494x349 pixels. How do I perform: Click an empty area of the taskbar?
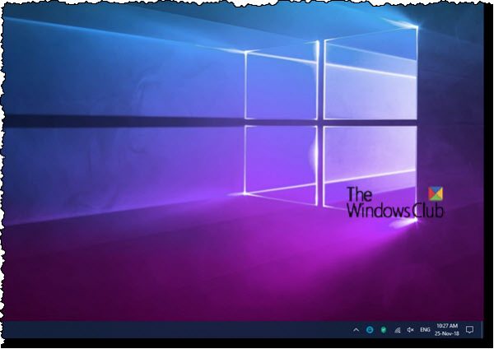click(x=173, y=330)
